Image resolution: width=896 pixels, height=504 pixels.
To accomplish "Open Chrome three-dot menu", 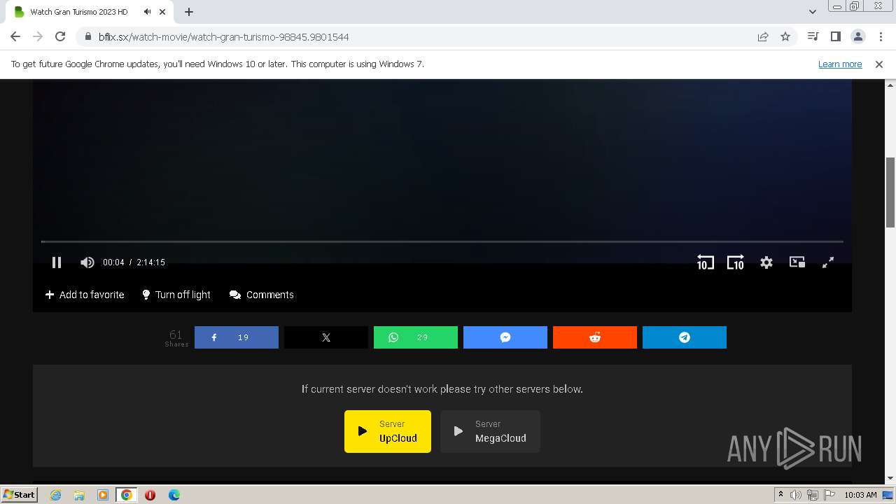I will (x=881, y=36).
